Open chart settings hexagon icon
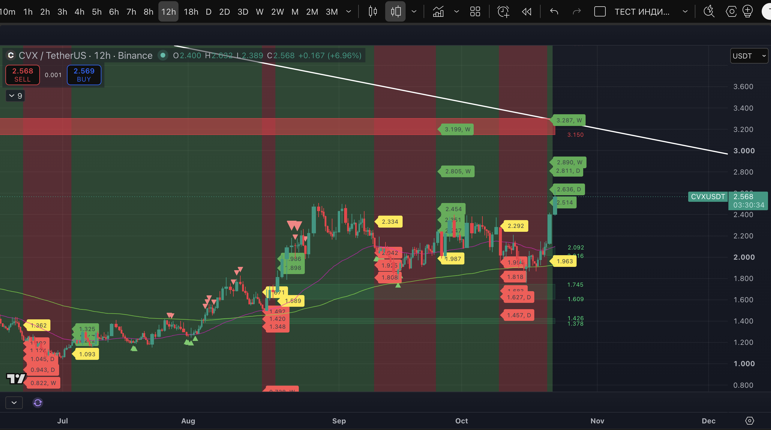This screenshot has width=771, height=430. [x=731, y=12]
